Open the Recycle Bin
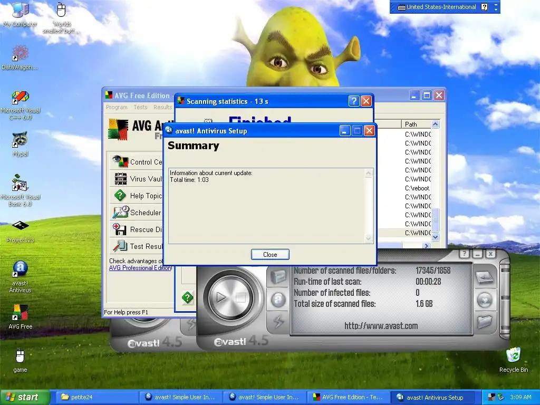 [x=514, y=360]
